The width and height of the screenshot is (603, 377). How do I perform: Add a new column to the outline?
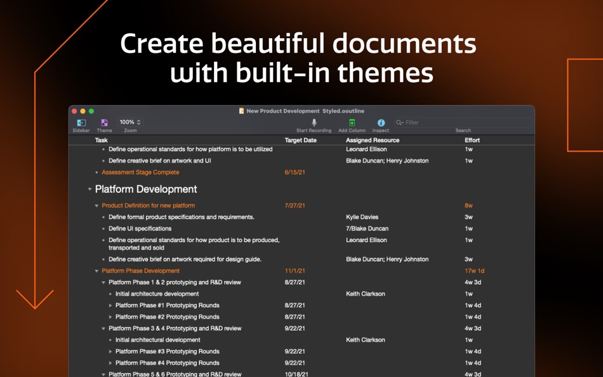[x=353, y=122]
